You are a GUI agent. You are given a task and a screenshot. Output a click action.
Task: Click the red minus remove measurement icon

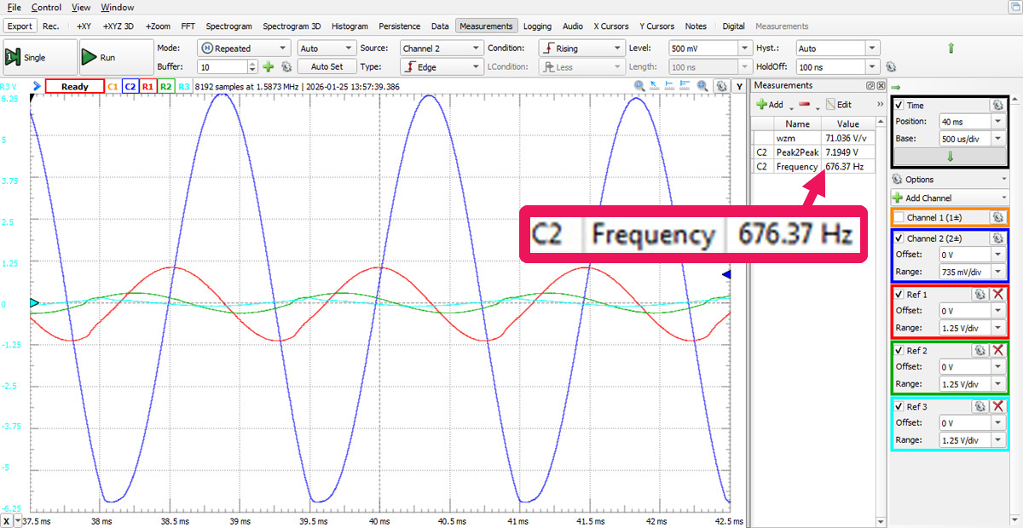coord(804,105)
